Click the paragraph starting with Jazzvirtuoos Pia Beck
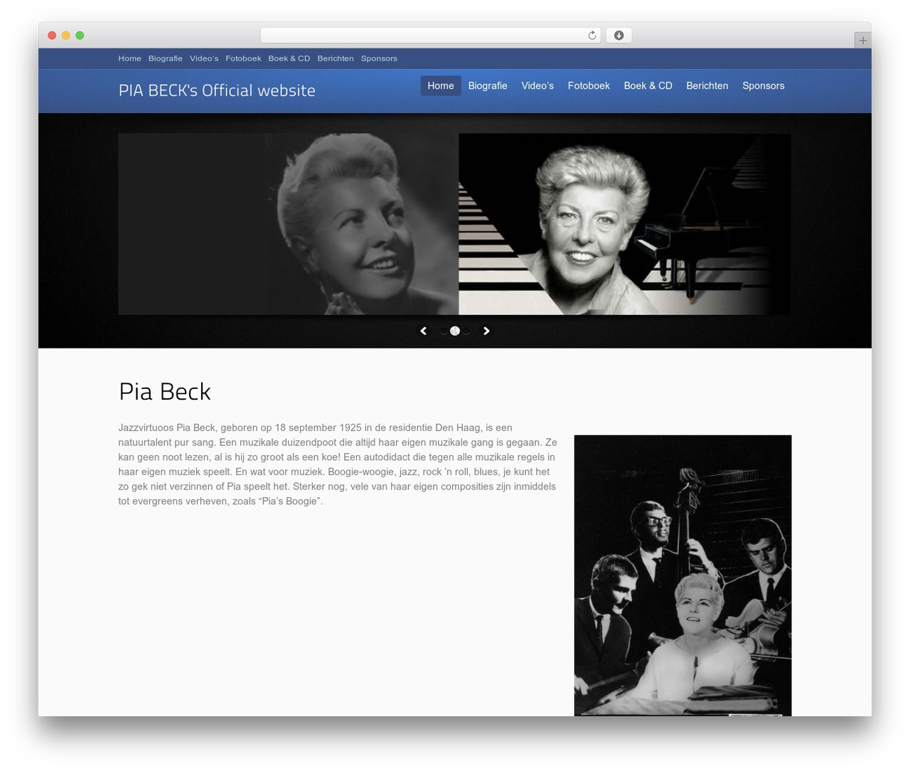This screenshot has height=771, width=910. pyautogui.click(x=338, y=464)
